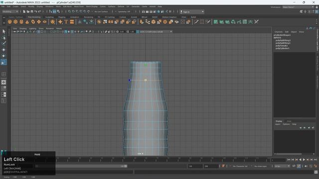Open the shelf options menu button
The height and width of the screenshot is (179, 319).
(3, 23)
